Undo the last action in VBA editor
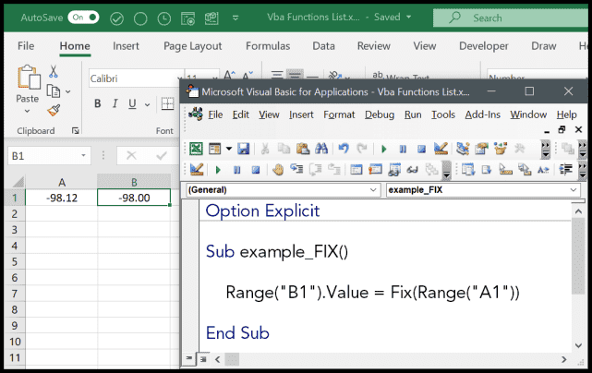This screenshot has height=373, width=592. point(344,148)
